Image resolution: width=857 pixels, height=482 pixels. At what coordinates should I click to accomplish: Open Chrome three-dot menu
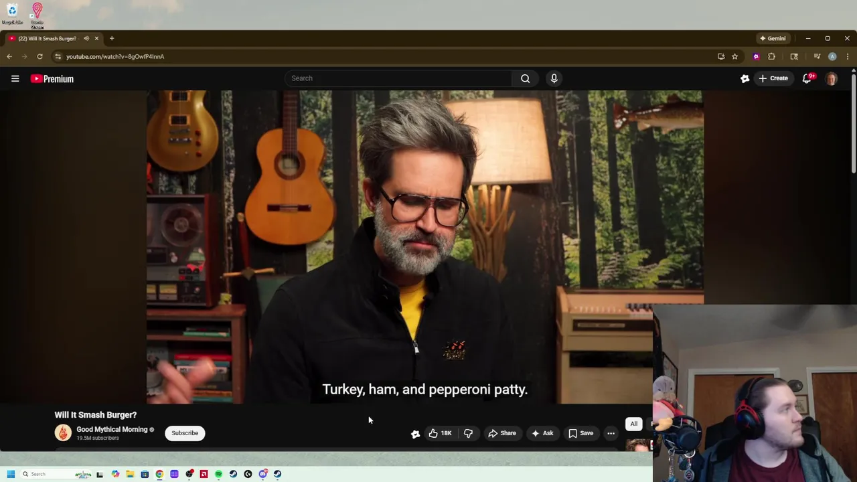848,56
